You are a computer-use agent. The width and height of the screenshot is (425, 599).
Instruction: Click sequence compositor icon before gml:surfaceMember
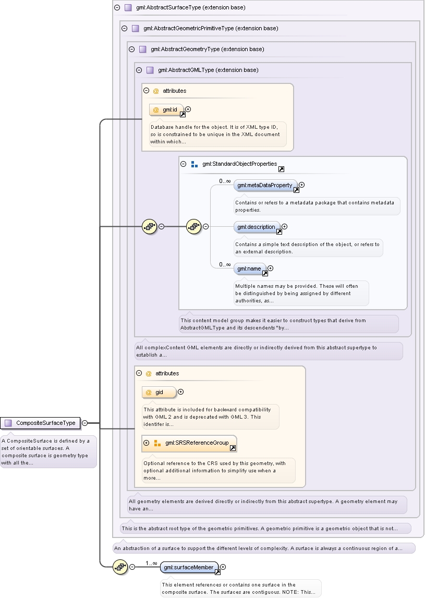coord(120,567)
